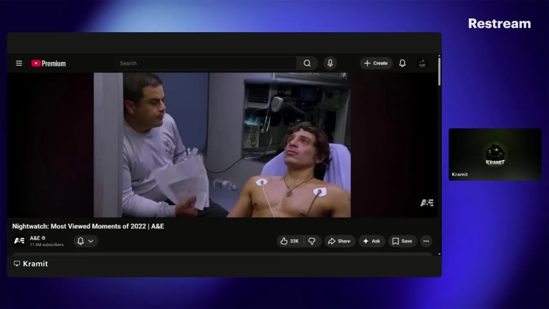Screen dimensions: 549x309
Task: Share the Nightwatch video
Action: (339, 241)
